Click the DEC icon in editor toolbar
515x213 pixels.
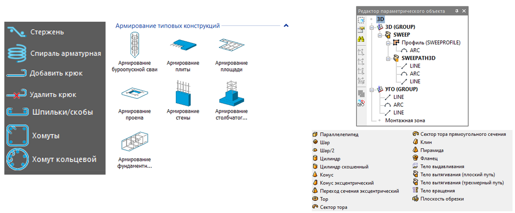coord(361,103)
